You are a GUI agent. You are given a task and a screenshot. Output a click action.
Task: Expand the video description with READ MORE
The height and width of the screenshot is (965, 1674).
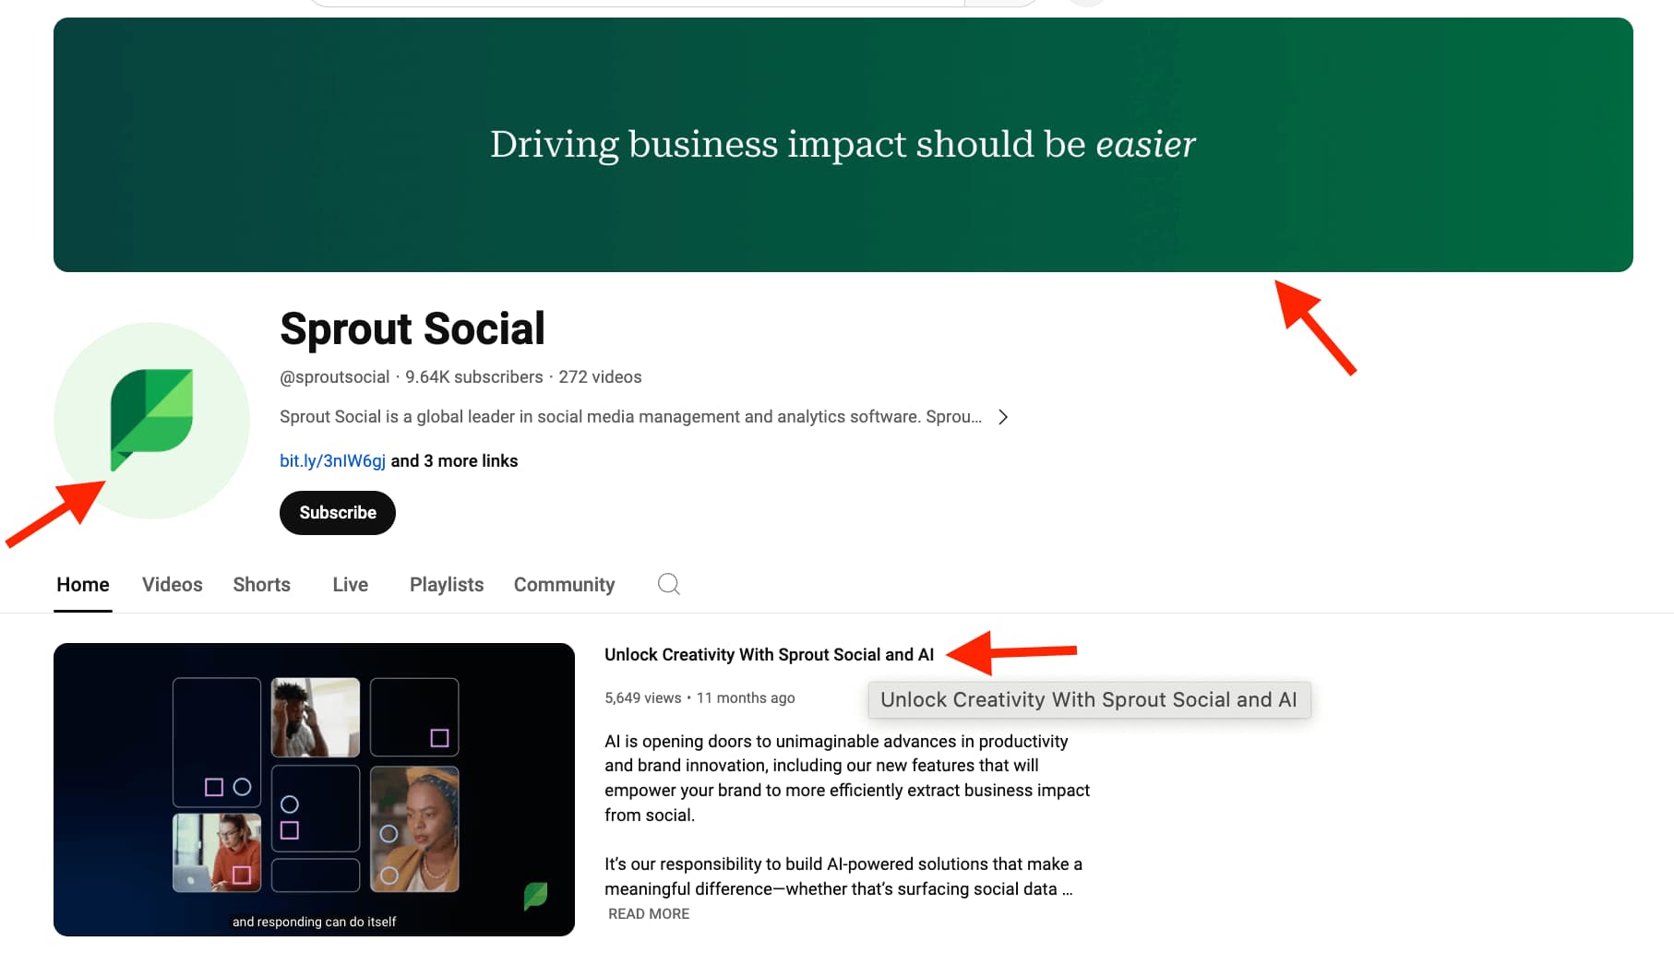tap(648, 913)
